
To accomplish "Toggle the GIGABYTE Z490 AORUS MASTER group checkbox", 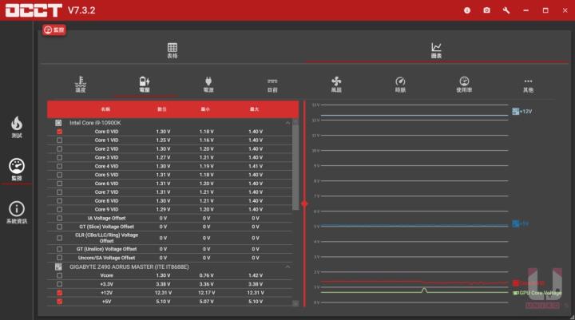I will click(x=58, y=267).
